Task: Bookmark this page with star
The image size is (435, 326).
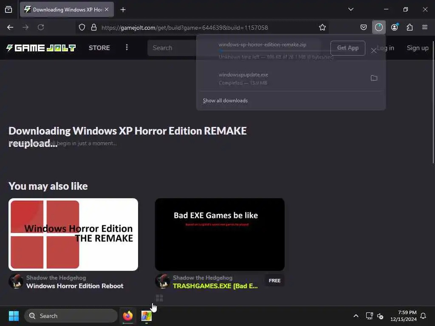Action: point(322,27)
